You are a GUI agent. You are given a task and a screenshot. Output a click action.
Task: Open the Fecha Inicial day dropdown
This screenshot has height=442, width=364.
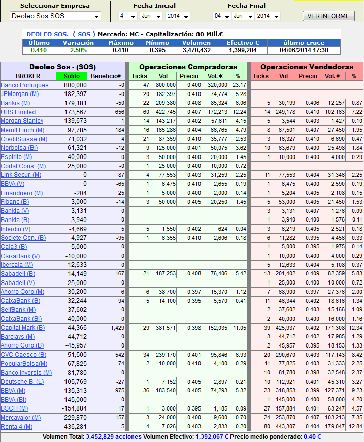[127, 16]
